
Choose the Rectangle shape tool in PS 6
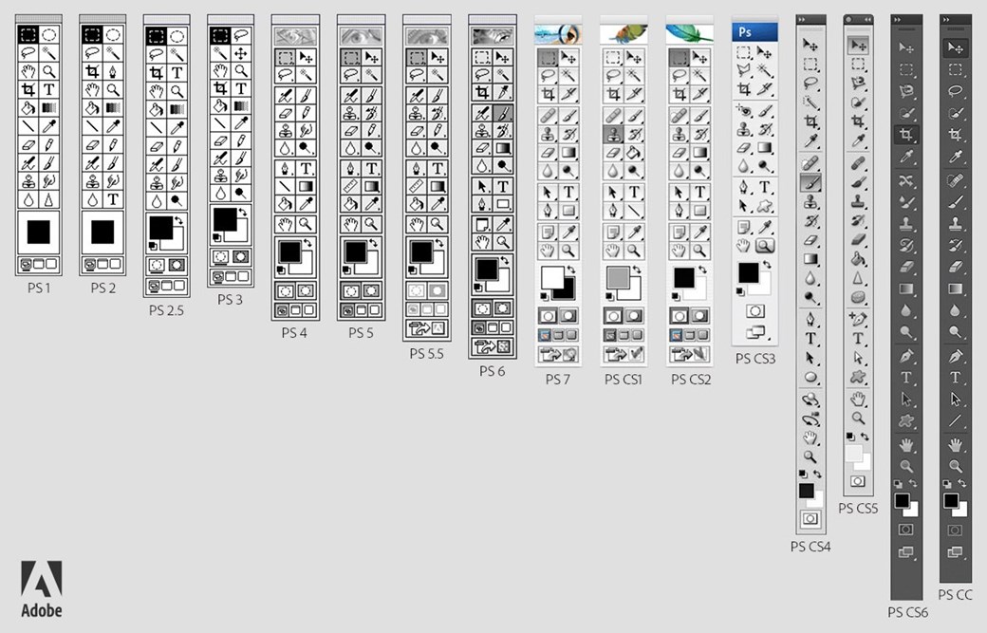tap(503, 204)
